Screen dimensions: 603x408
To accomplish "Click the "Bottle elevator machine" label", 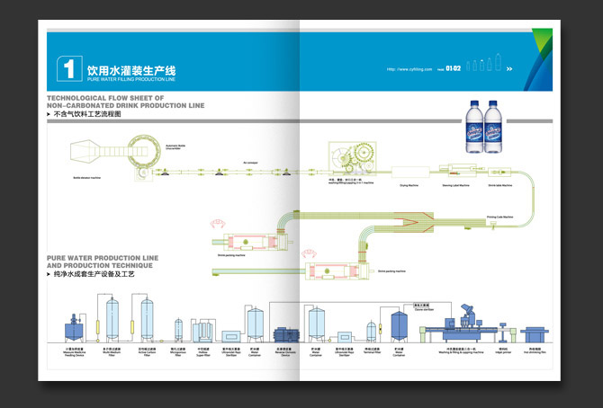I will [x=87, y=178].
